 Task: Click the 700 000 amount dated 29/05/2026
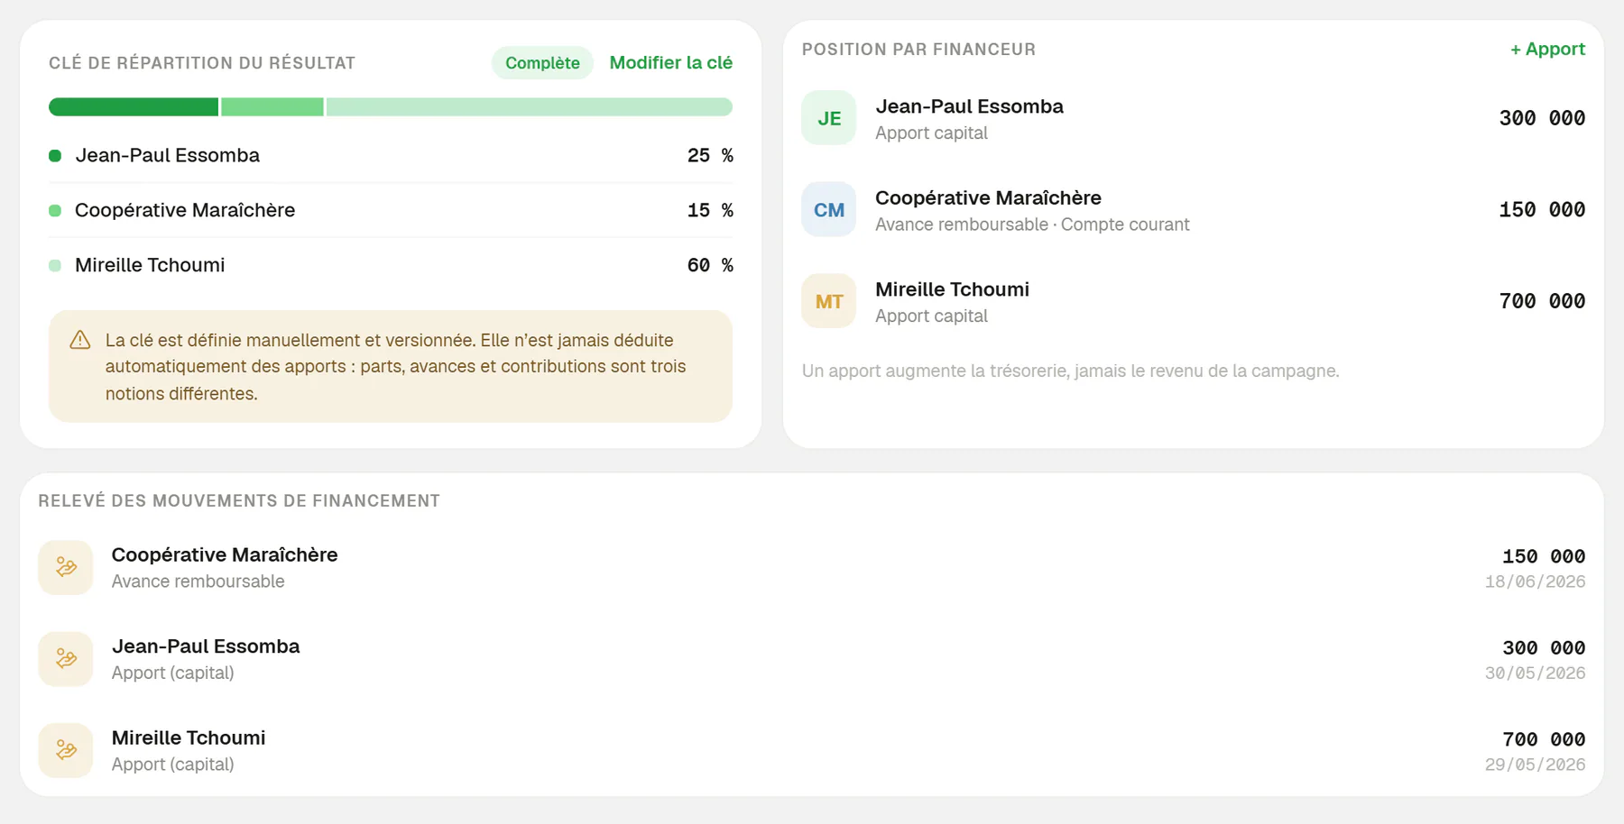coord(1544,739)
